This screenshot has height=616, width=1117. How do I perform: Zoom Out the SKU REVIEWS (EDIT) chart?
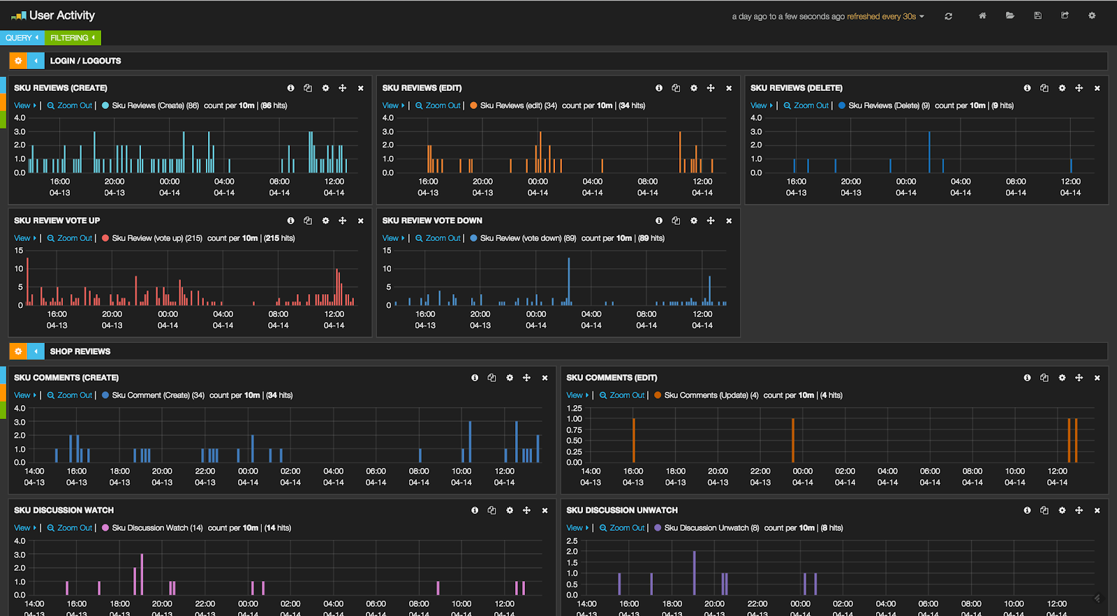coord(438,105)
